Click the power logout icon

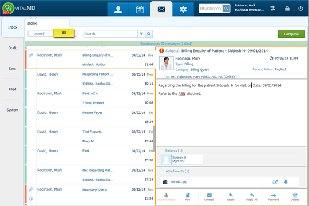coord(300,9)
